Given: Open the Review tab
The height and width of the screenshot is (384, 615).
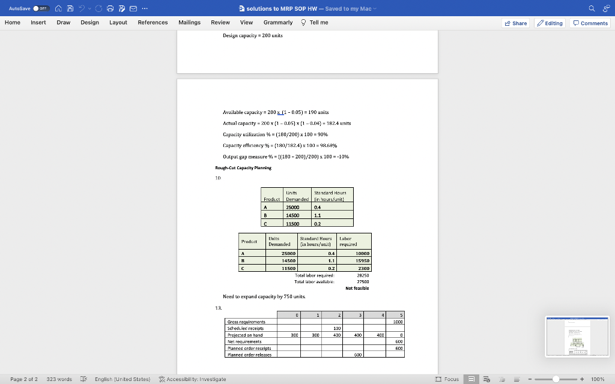Looking at the screenshot, I should 220,22.
